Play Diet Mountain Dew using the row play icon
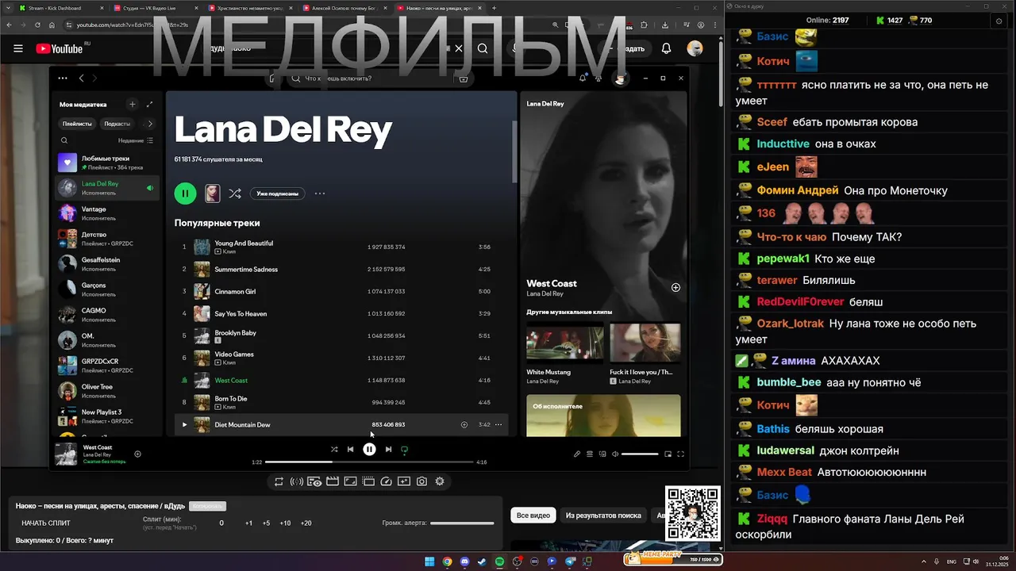The width and height of the screenshot is (1016, 571). 184,424
